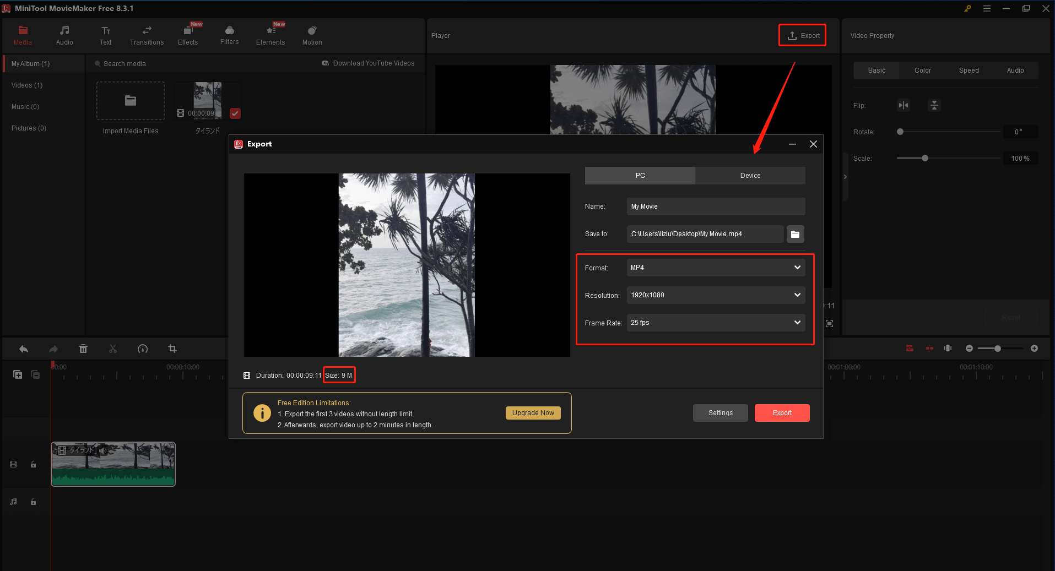Click the horizontal flip icon

click(903, 105)
